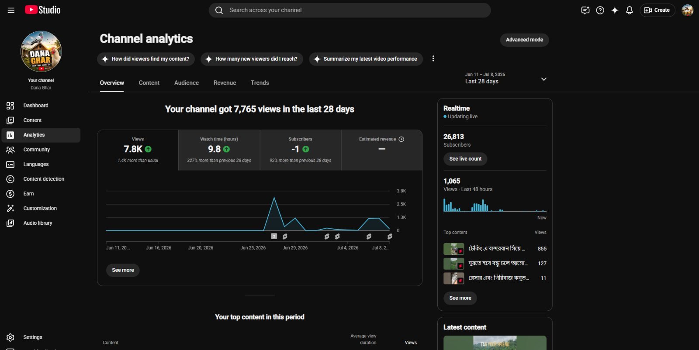Image resolution: width=699 pixels, height=350 pixels.
Task: Click See more under the views chart
Action: click(123, 270)
